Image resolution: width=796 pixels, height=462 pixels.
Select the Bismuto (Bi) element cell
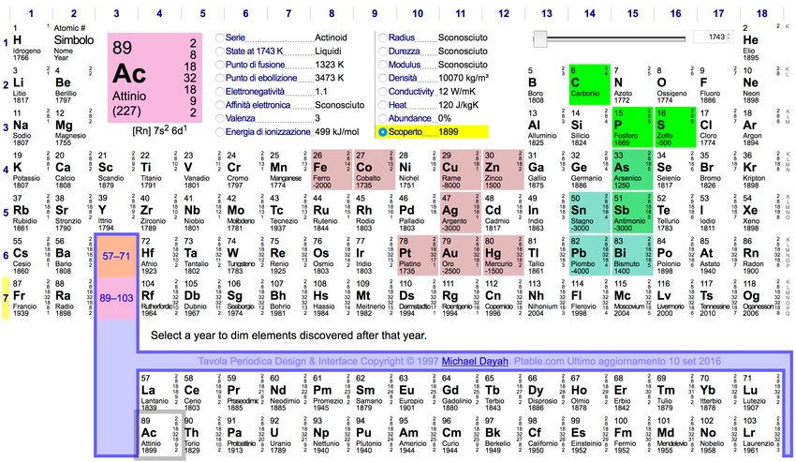click(632, 255)
